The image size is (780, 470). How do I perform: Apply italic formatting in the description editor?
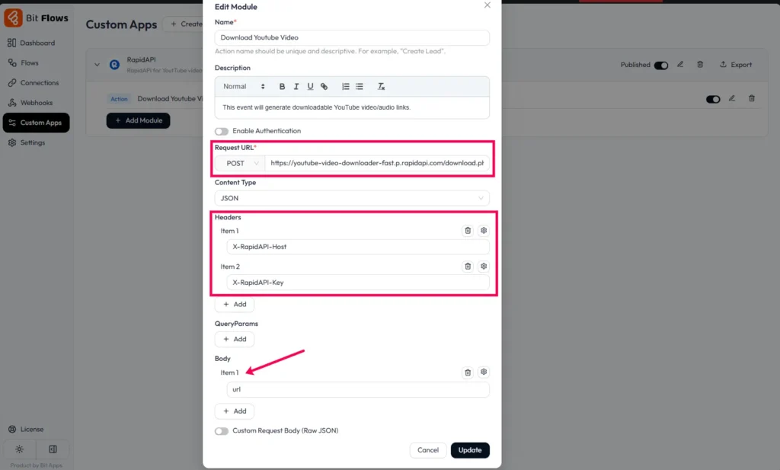[296, 87]
